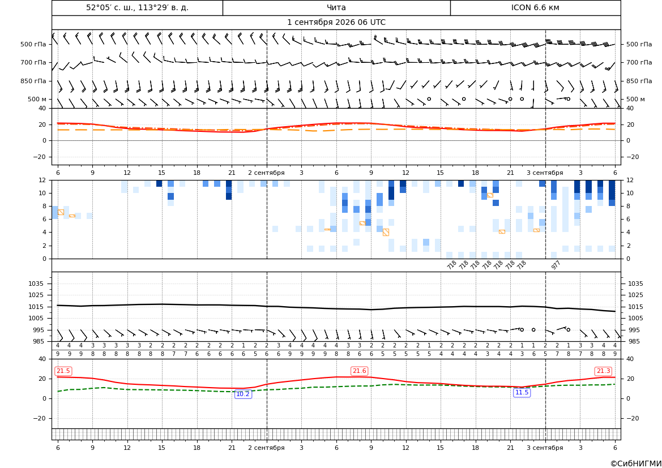
Task: Click the 2 сентября marker on the bottom time axis
Action: 266,448
